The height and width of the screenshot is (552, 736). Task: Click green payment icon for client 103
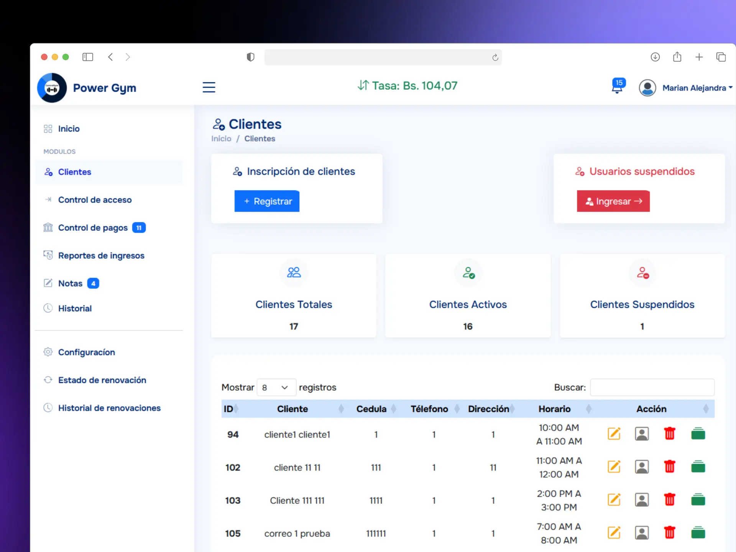tap(698, 500)
